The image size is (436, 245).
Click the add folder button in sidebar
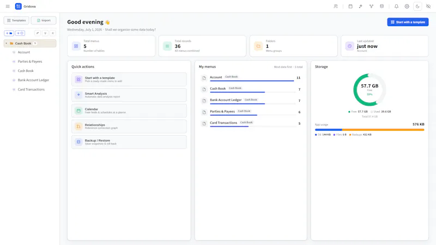click(x=9, y=33)
